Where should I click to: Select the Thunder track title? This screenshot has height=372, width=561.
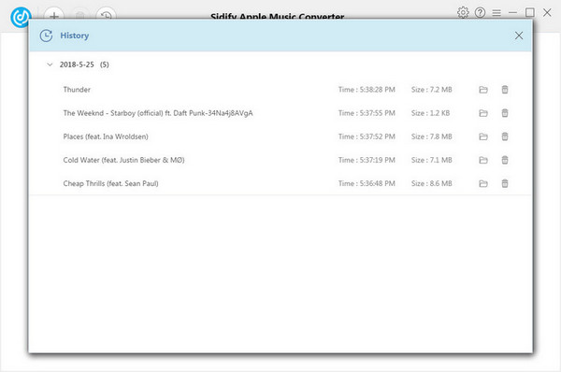pos(77,90)
